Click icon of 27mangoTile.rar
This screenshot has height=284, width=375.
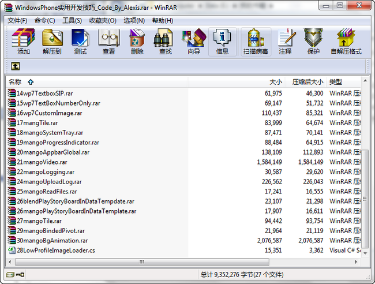coord(12,221)
